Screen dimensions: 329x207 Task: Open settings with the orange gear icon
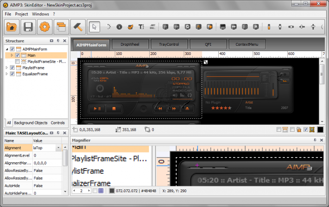point(44,27)
